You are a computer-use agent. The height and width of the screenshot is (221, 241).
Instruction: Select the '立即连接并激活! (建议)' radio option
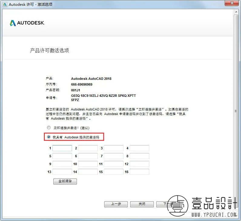pos(49,127)
